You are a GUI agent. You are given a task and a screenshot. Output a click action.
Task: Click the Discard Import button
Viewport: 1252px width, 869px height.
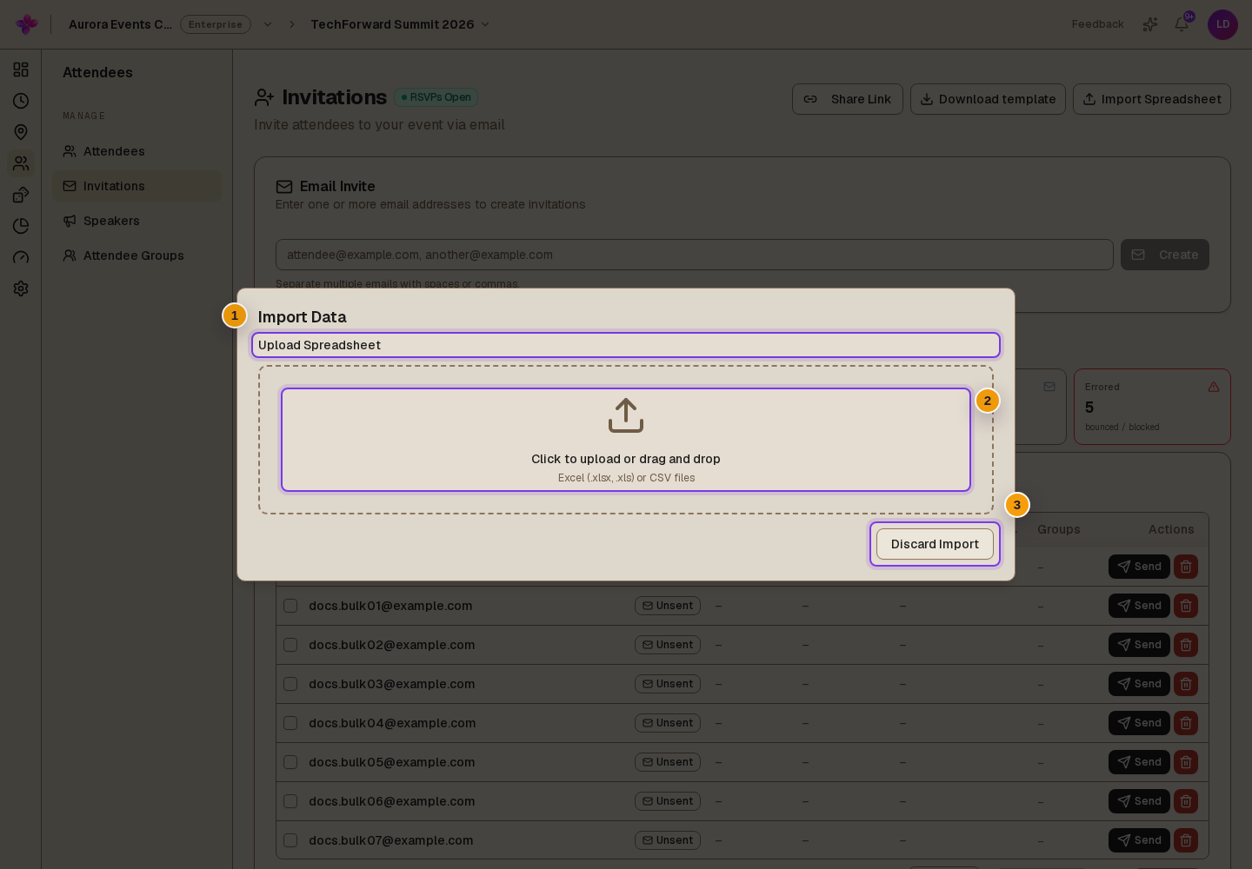coord(935,544)
